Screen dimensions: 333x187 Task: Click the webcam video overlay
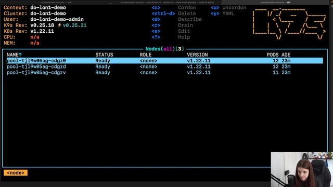[x=302, y=169]
